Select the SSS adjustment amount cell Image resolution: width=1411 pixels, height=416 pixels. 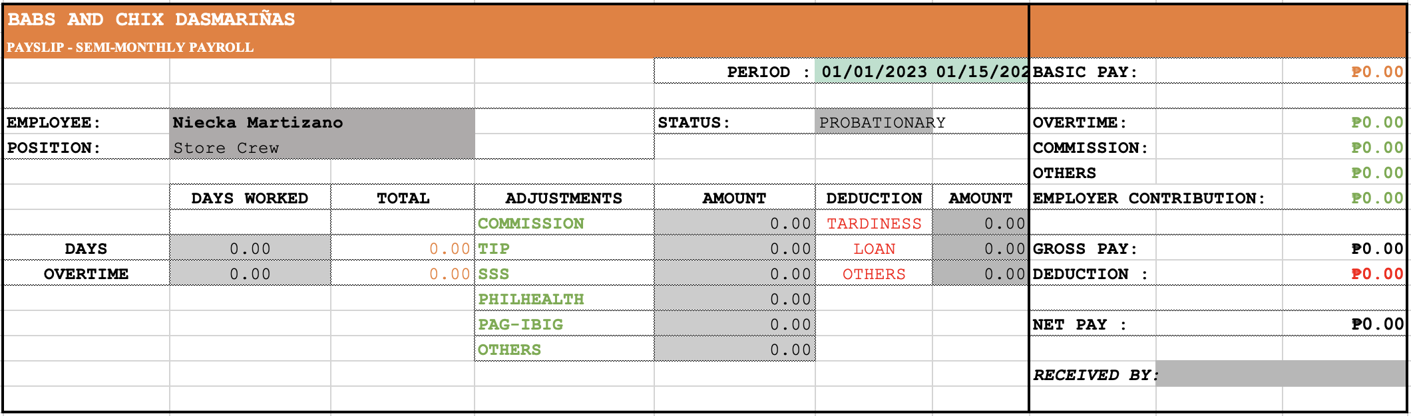(734, 274)
